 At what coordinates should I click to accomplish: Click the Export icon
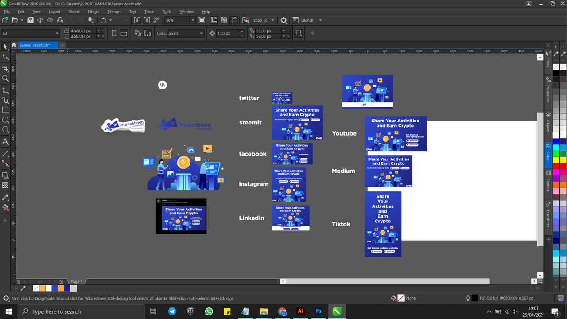click(x=147, y=20)
